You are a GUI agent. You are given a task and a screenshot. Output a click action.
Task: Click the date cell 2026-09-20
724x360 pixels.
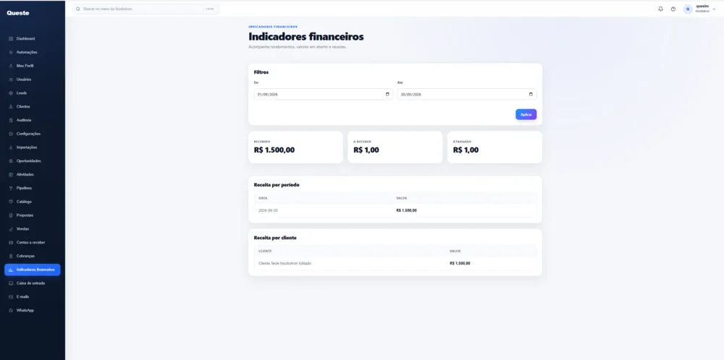(x=269, y=210)
